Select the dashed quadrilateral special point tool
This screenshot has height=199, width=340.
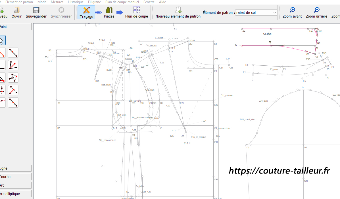click(x=13, y=78)
